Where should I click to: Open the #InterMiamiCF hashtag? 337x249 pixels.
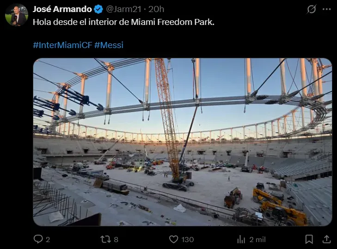tap(62, 45)
